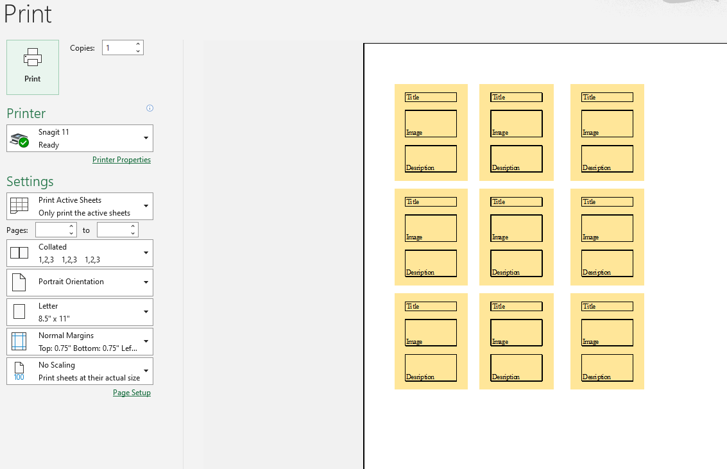Open the Page Setup link
727x469 pixels.
click(132, 393)
